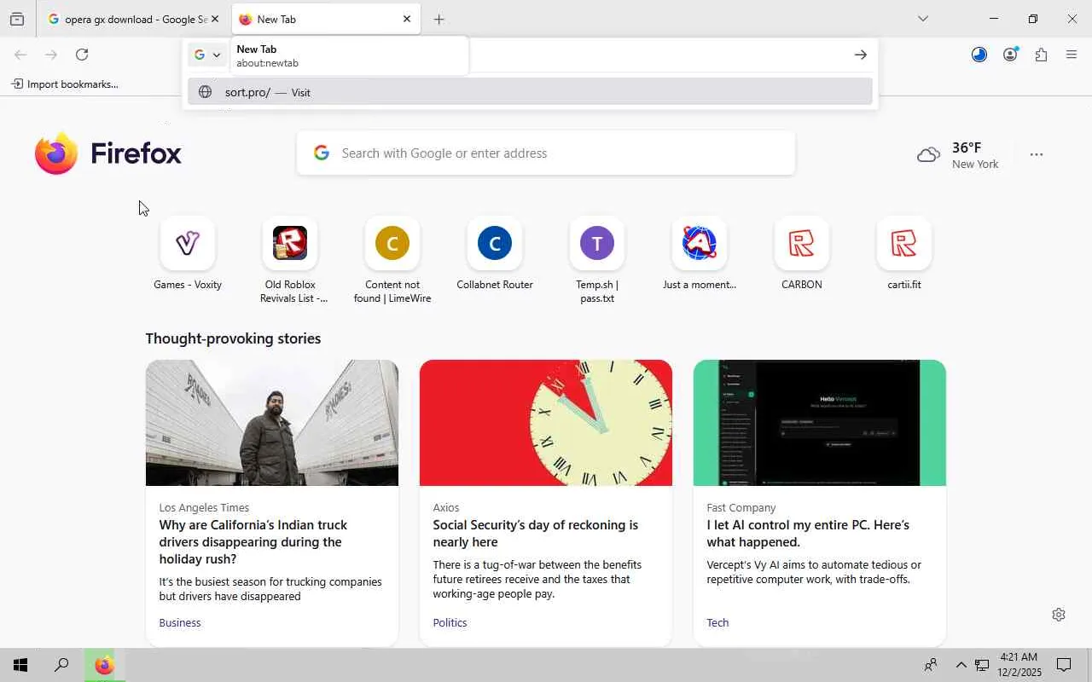This screenshot has height=682, width=1092.
Task: Open the Temp.sh pass.txt shortcut
Action: coord(597,260)
